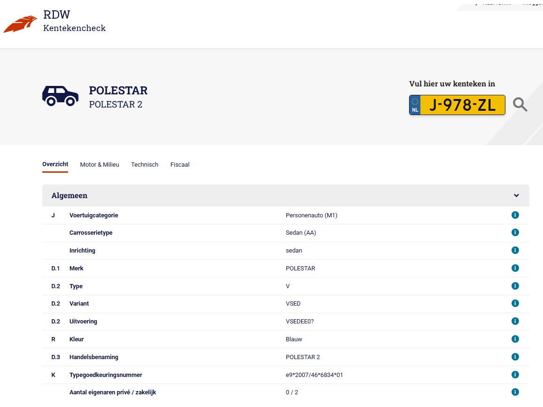Show info for the Merk row
Screen dimensions: 543x407
[x=515, y=269]
